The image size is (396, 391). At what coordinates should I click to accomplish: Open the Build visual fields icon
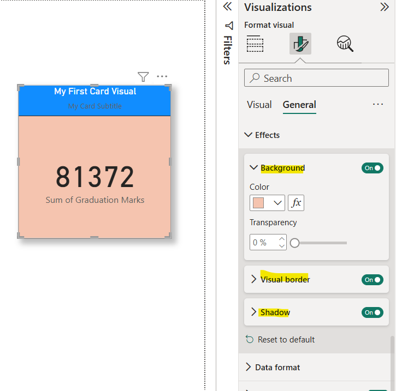(x=255, y=44)
